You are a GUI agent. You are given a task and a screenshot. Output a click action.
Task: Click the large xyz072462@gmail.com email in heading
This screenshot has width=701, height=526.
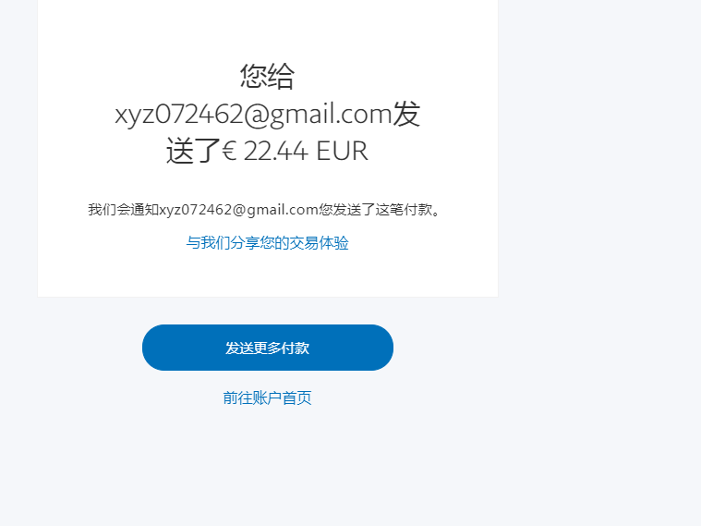pyautogui.click(x=253, y=114)
